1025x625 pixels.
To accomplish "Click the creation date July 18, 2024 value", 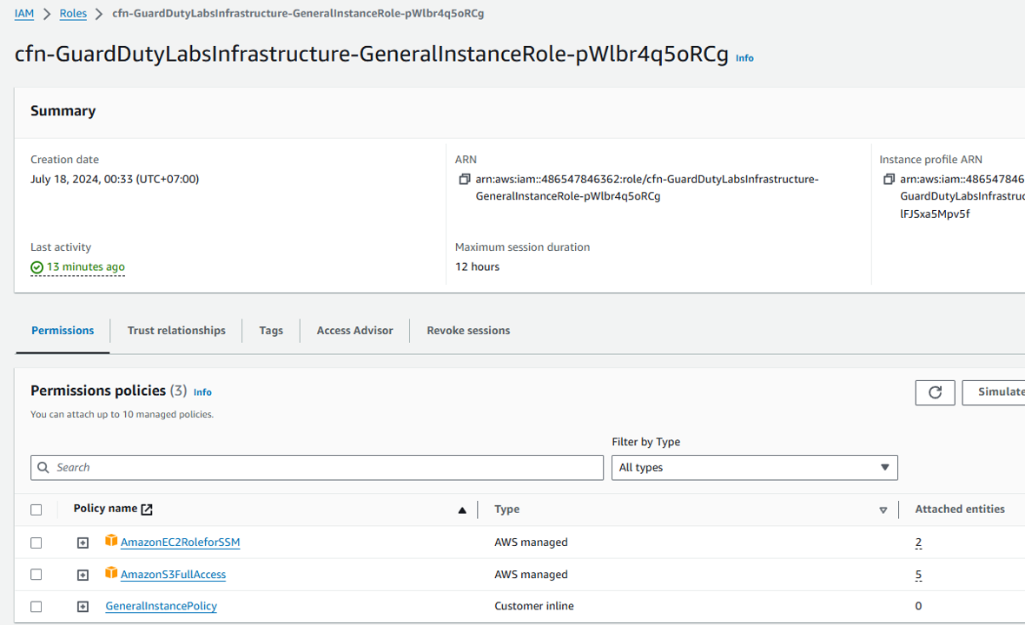I will click(x=115, y=179).
